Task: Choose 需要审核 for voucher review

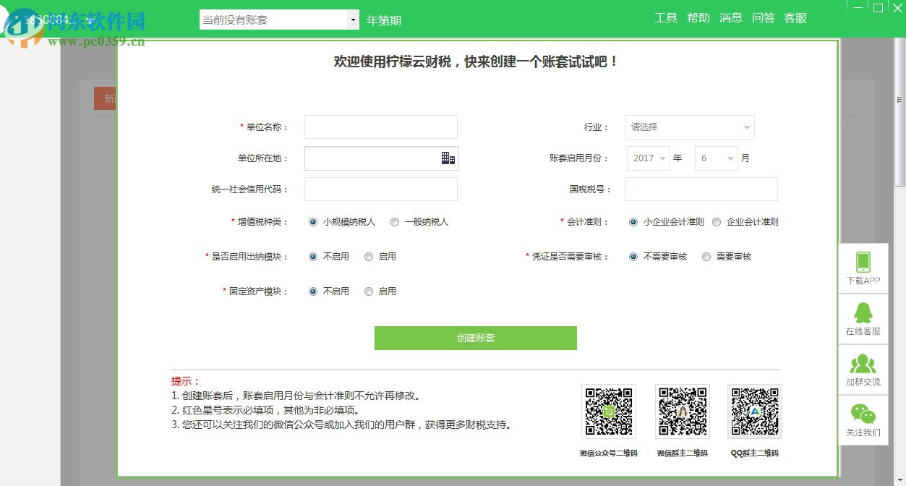Action: tap(706, 256)
